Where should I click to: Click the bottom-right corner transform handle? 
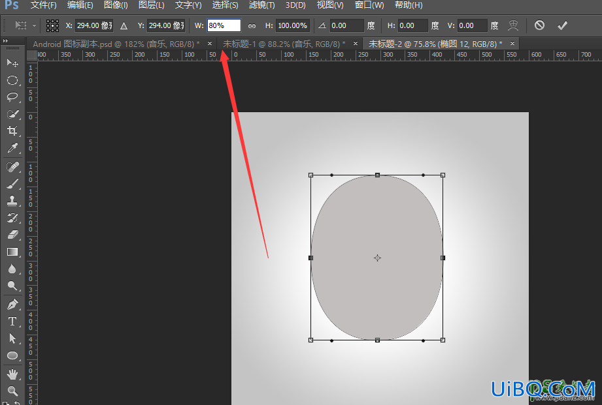443,340
